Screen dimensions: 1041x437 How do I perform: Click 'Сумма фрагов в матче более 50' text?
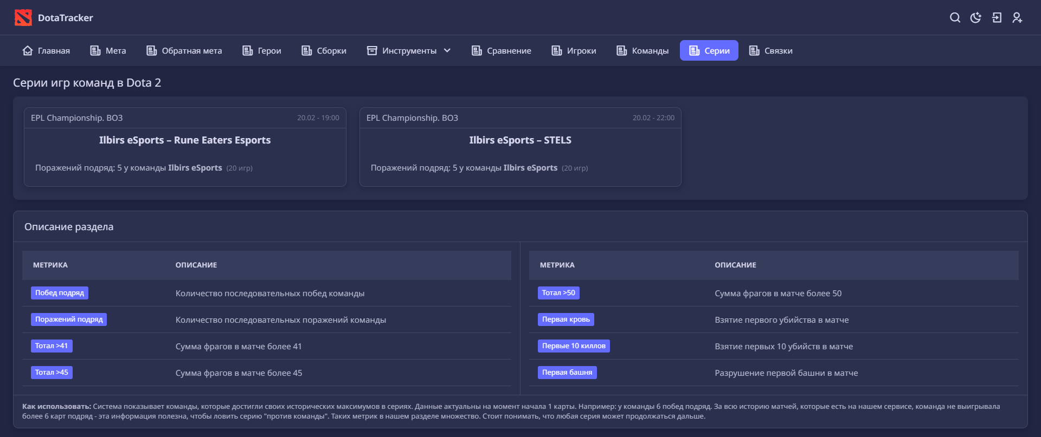pos(778,293)
